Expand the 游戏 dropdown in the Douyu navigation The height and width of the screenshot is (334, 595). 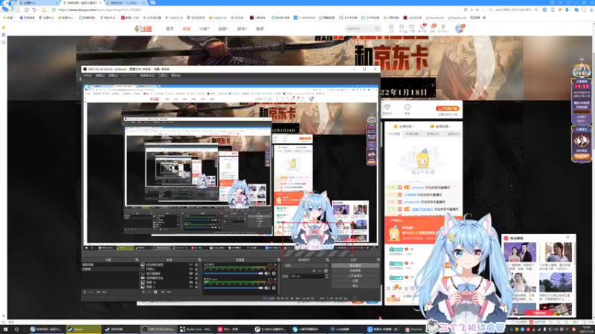point(242,29)
